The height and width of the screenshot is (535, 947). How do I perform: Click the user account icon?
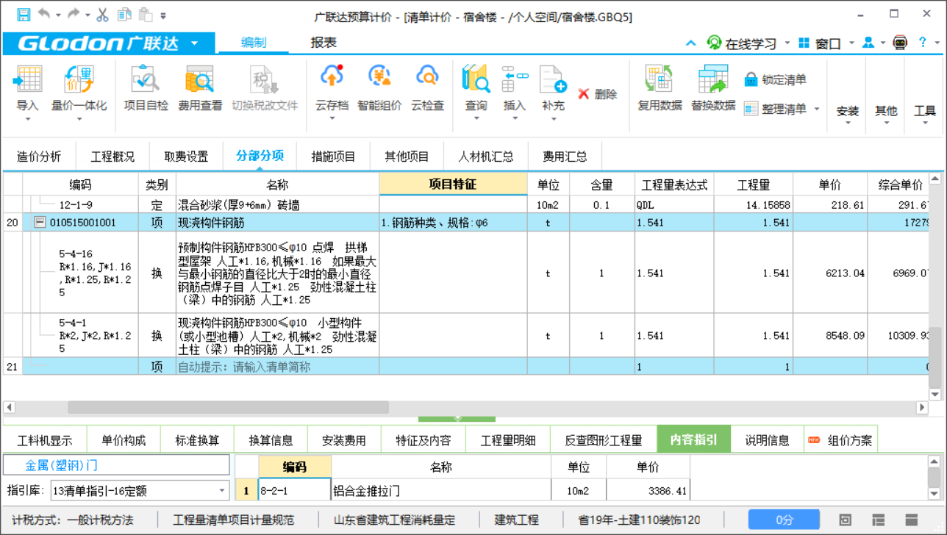[868, 43]
